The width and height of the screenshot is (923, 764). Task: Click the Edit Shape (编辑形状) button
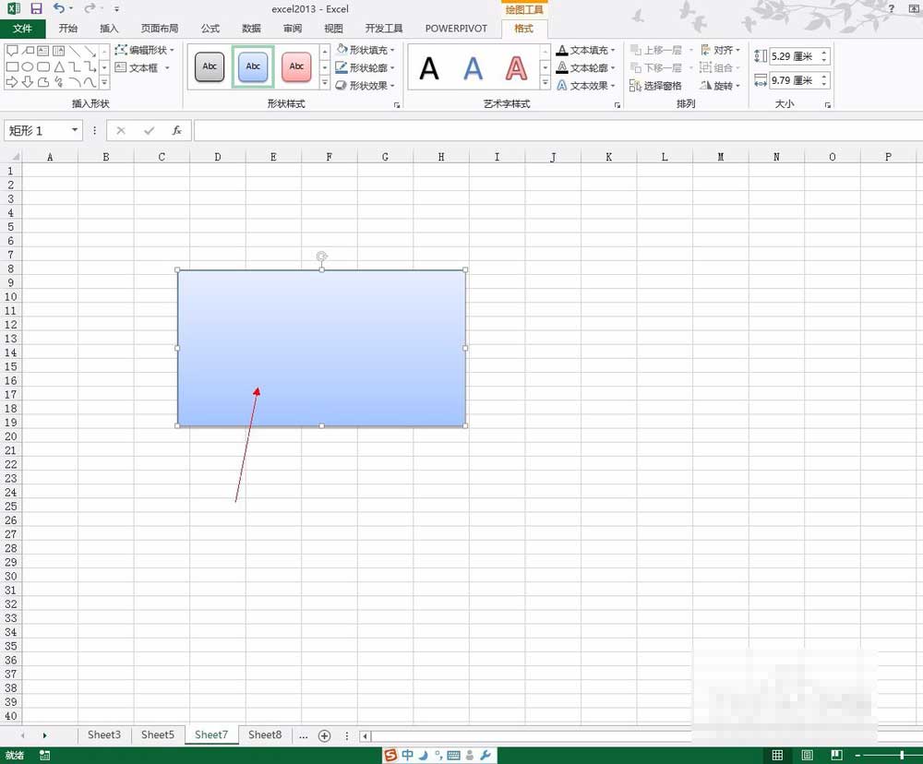click(x=144, y=50)
